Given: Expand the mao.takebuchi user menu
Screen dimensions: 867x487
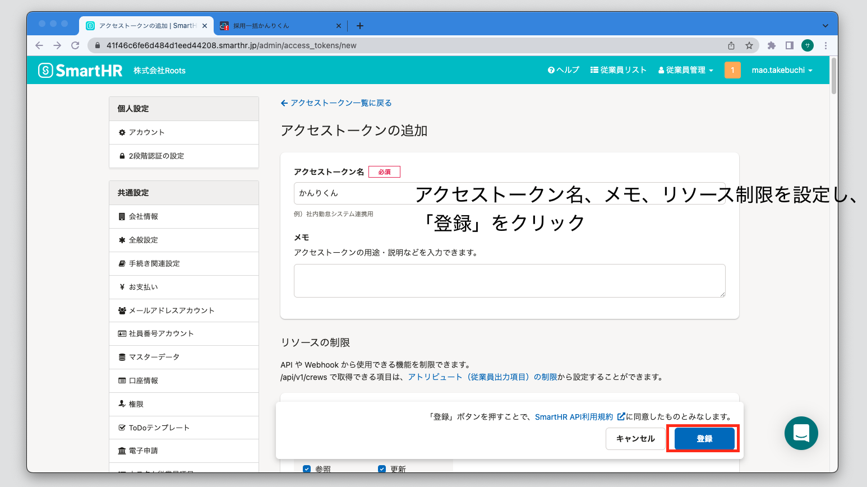Looking at the screenshot, I should tap(782, 70).
